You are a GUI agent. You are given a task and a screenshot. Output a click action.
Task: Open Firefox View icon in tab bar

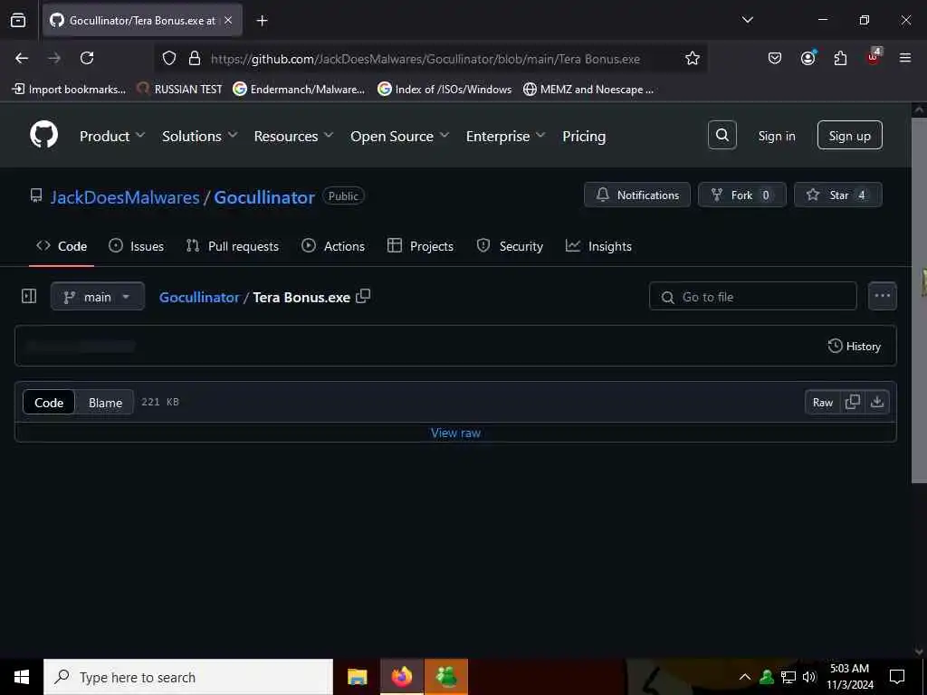18,20
